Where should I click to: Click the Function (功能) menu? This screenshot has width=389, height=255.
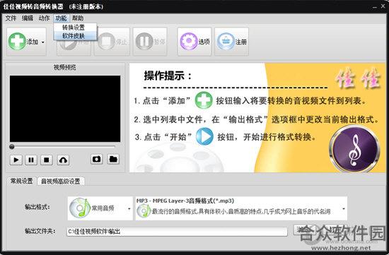pos(61,18)
